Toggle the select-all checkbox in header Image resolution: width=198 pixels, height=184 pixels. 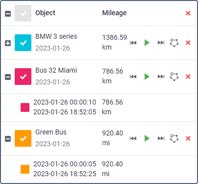[x=23, y=13]
